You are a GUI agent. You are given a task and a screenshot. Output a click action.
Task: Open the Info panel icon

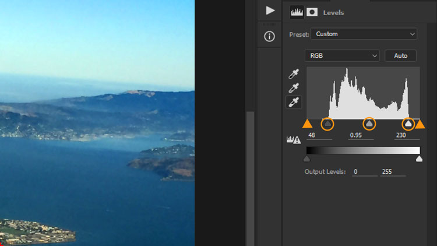coord(269,36)
